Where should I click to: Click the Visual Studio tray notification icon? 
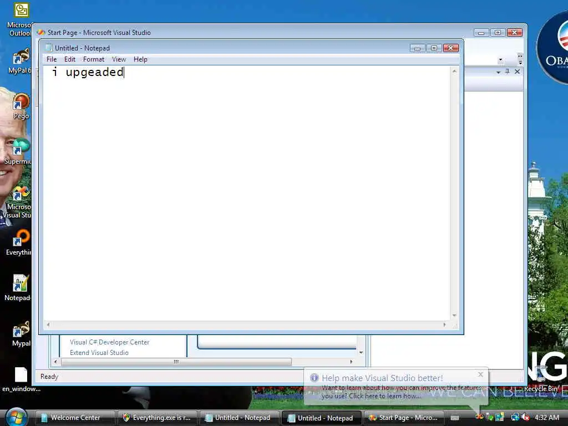(480, 417)
